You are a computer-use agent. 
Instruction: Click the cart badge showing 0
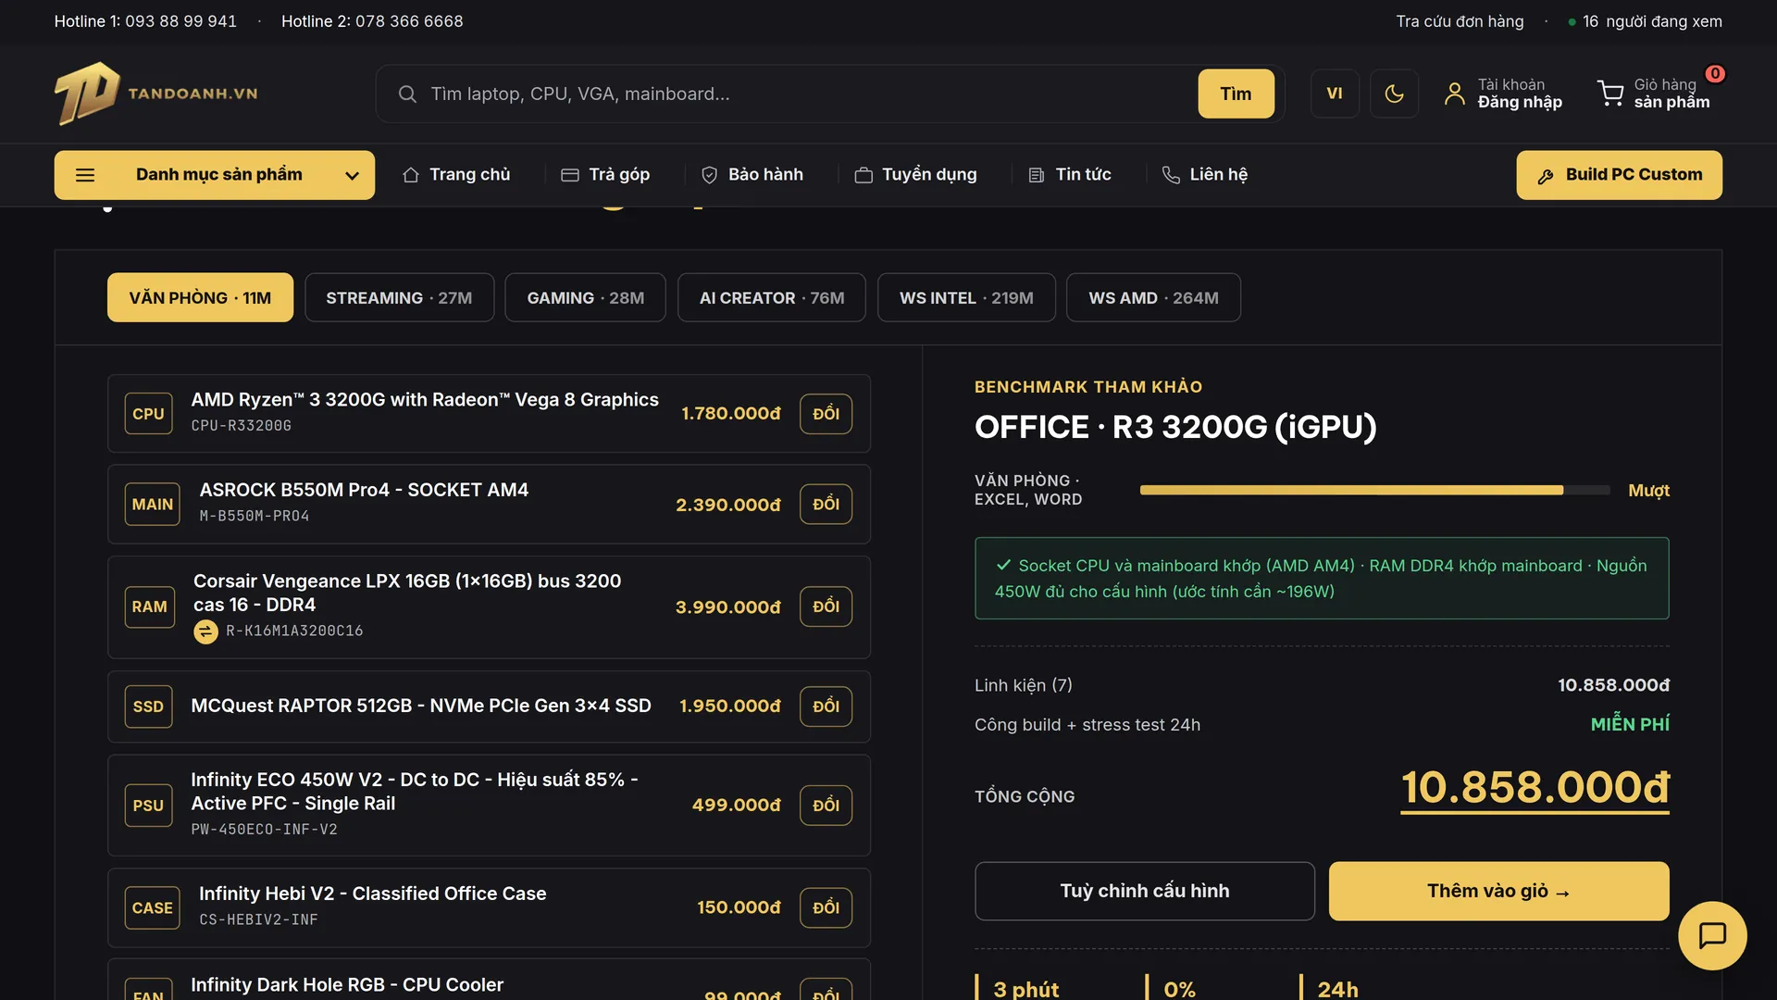[x=1715, y=73]
